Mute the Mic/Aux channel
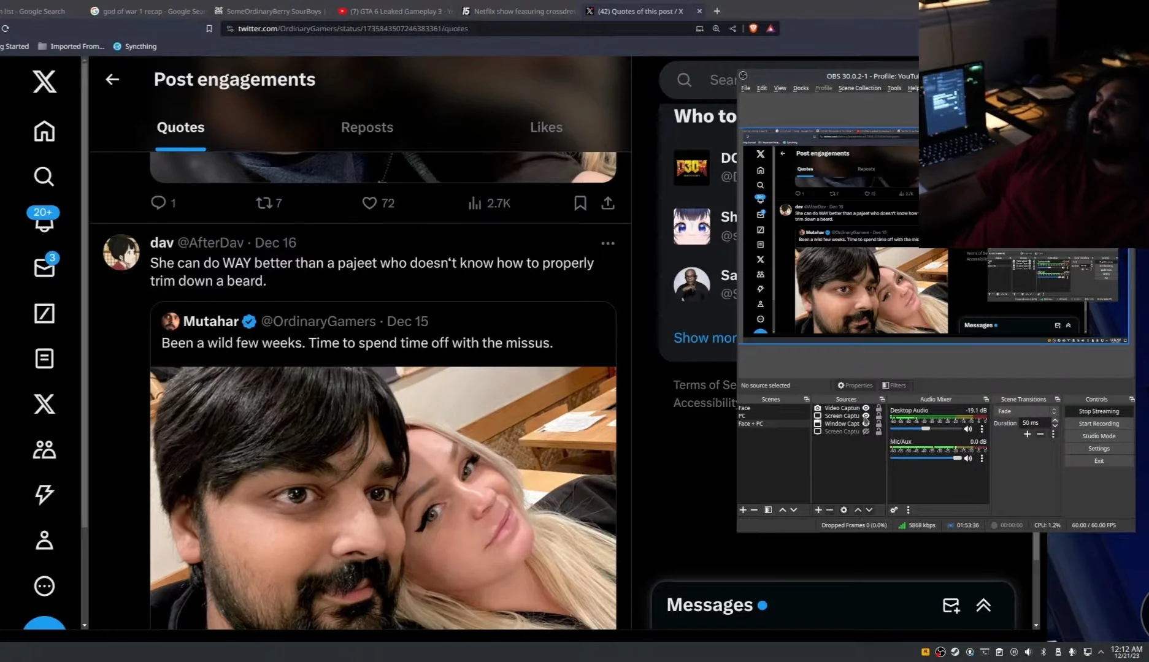 pos(968,458)
